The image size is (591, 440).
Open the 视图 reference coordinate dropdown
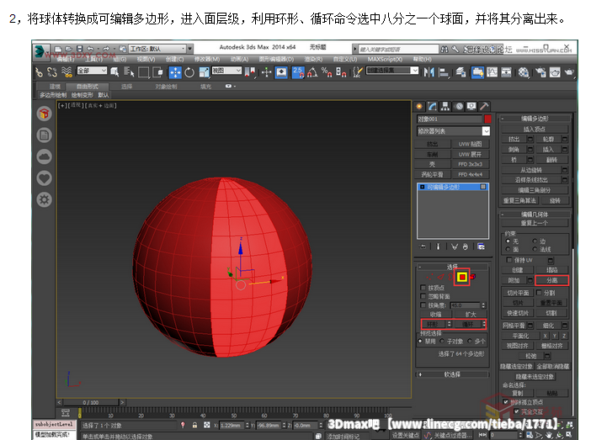point(226,71)
